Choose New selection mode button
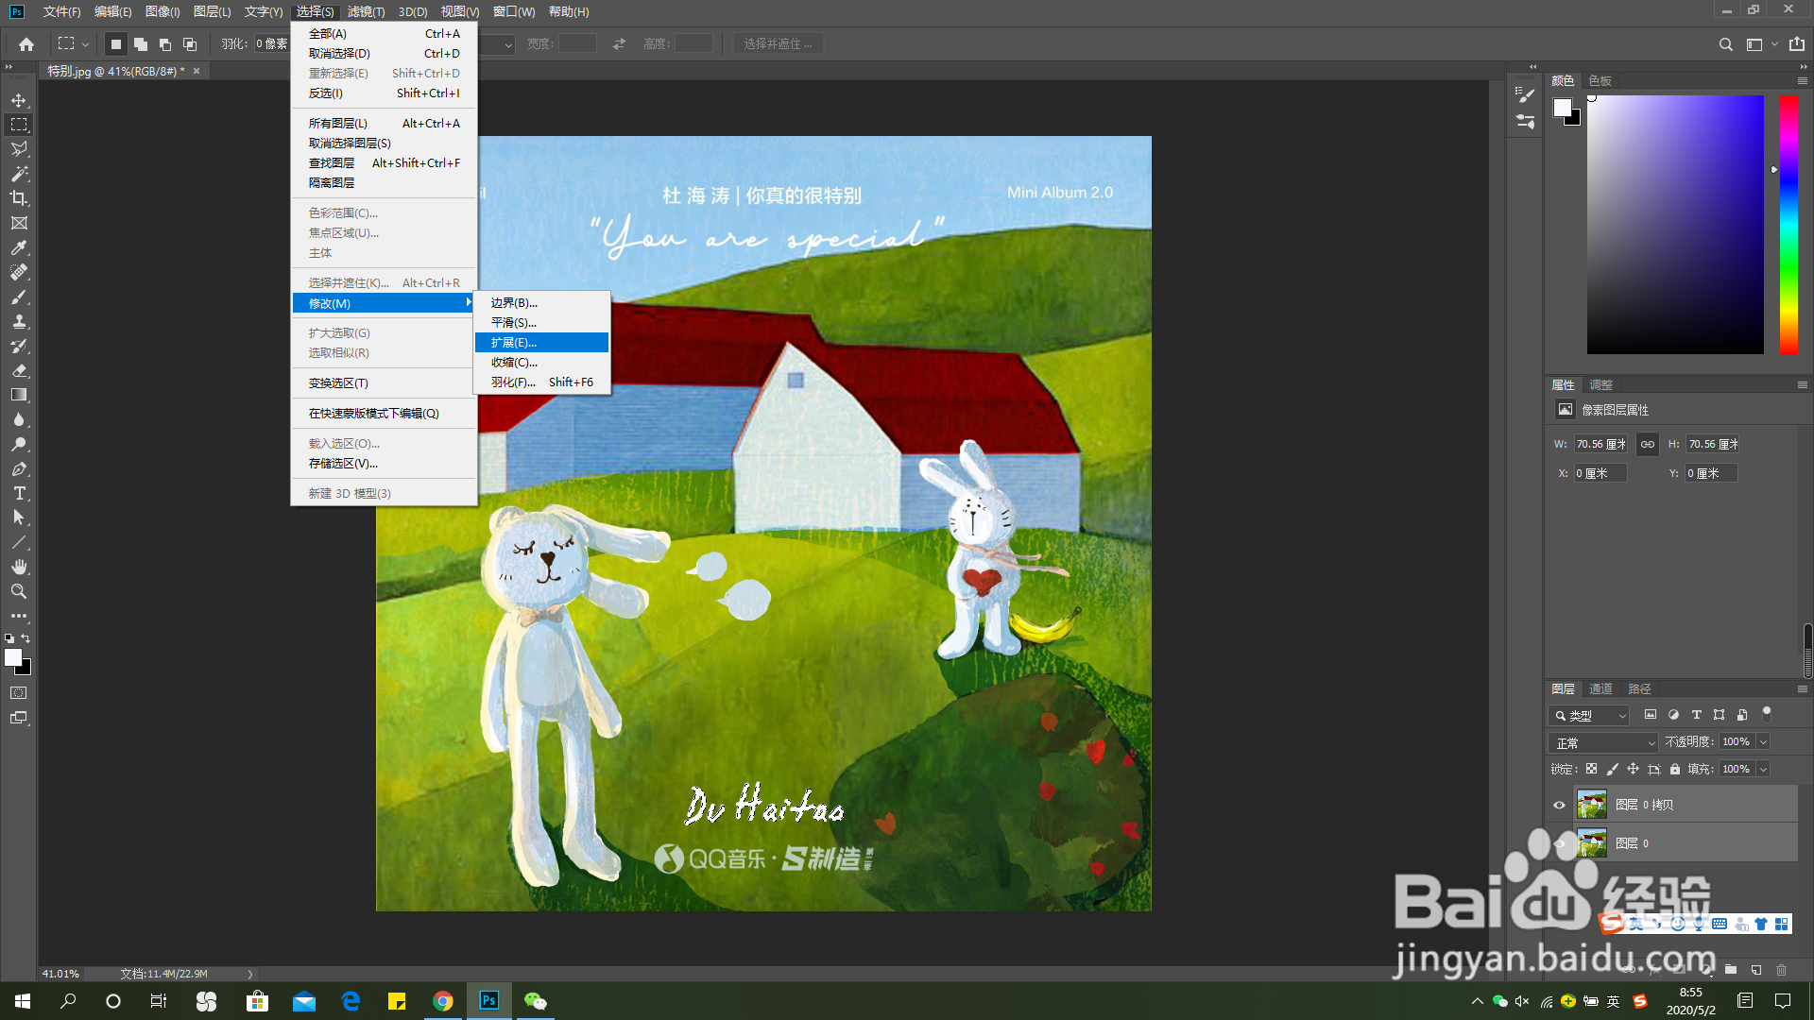 tap(115, 44)
